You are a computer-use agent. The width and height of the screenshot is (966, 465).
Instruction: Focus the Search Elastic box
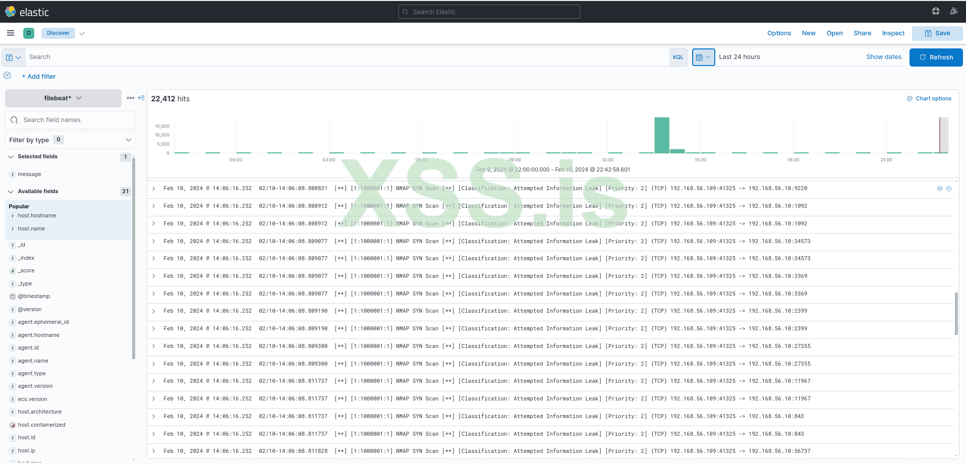pyautogui.click(x=489, y=12)
